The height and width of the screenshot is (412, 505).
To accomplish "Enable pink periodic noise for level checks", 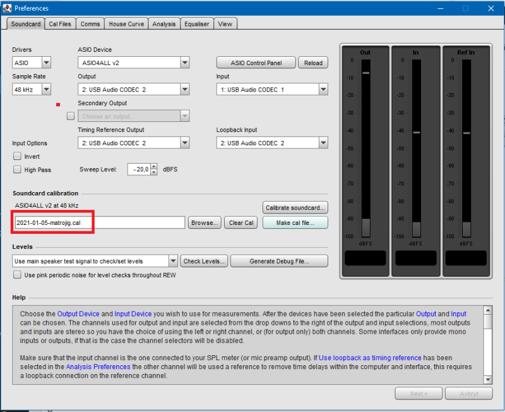I will 17,275.
